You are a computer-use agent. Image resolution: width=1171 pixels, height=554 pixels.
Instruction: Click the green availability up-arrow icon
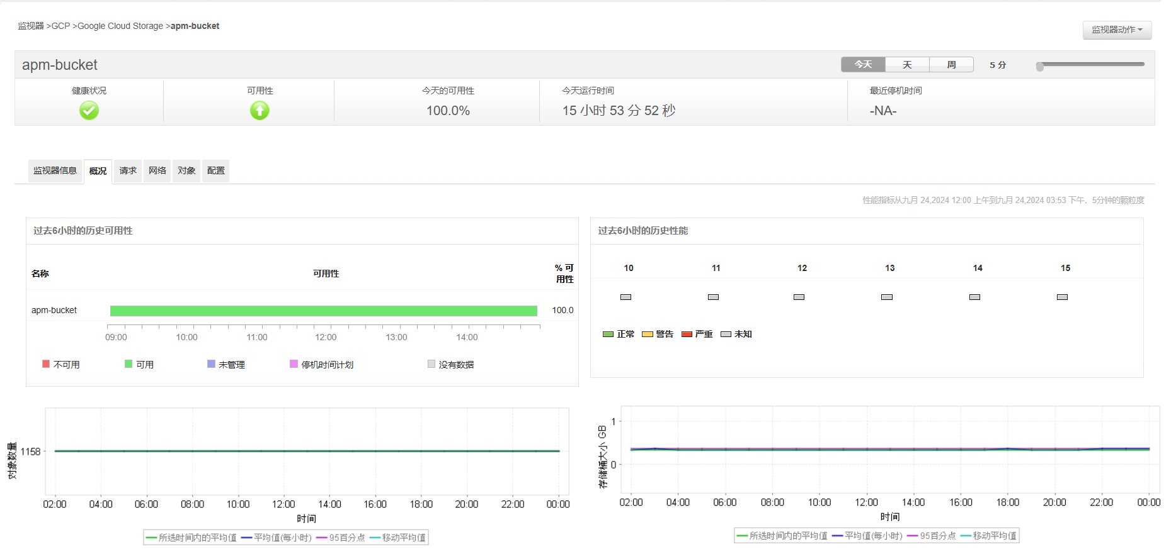click(x=260, y=111)
